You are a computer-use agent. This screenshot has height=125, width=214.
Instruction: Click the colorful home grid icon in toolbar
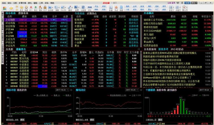5,8
